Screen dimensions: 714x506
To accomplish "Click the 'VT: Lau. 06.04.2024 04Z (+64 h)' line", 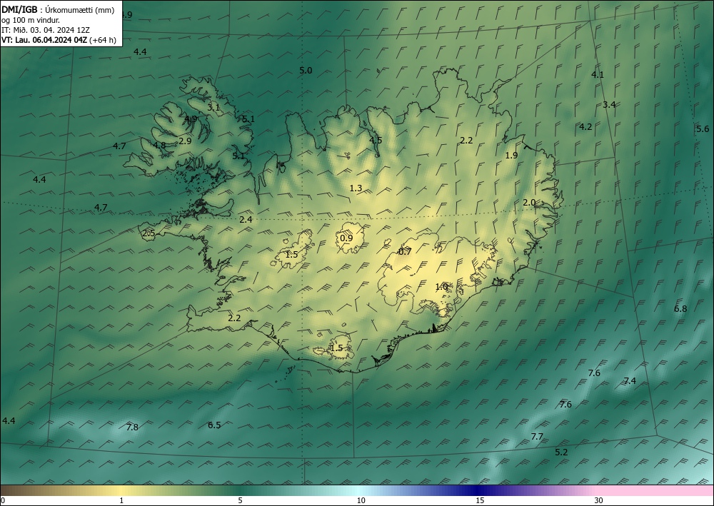I will [x=59, y=40].
